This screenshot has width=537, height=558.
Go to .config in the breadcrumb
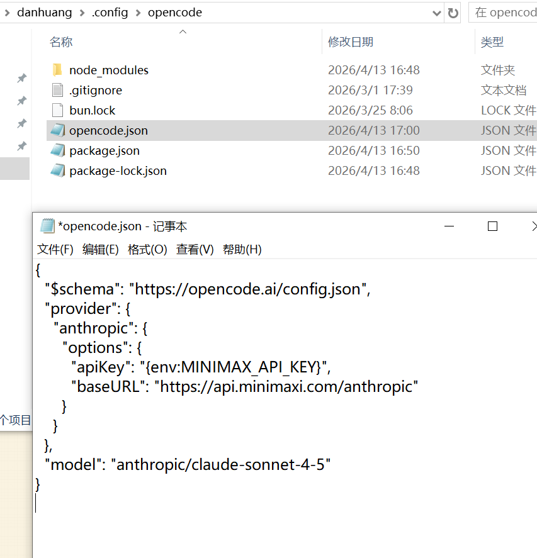(110, 13)
